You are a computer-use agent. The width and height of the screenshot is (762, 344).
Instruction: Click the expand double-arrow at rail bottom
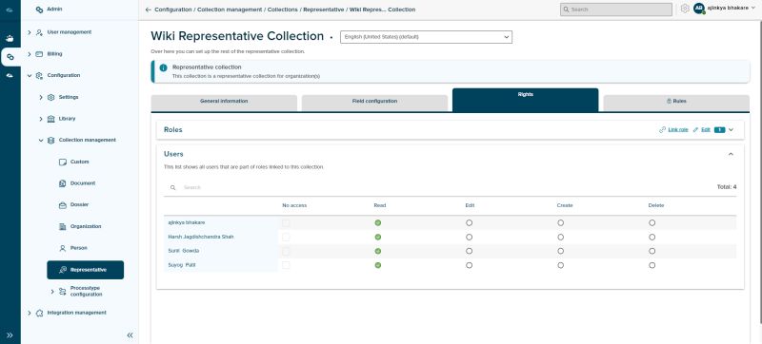(x=10, y=334)
